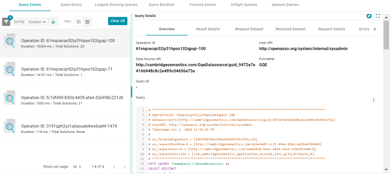Open the query three-dot options menu

point(373,100)
